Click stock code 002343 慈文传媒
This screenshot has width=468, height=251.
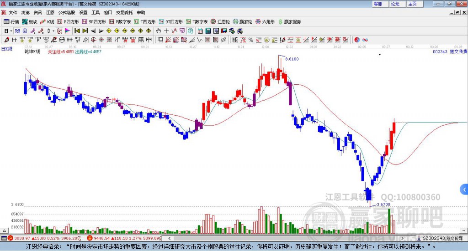450,51
